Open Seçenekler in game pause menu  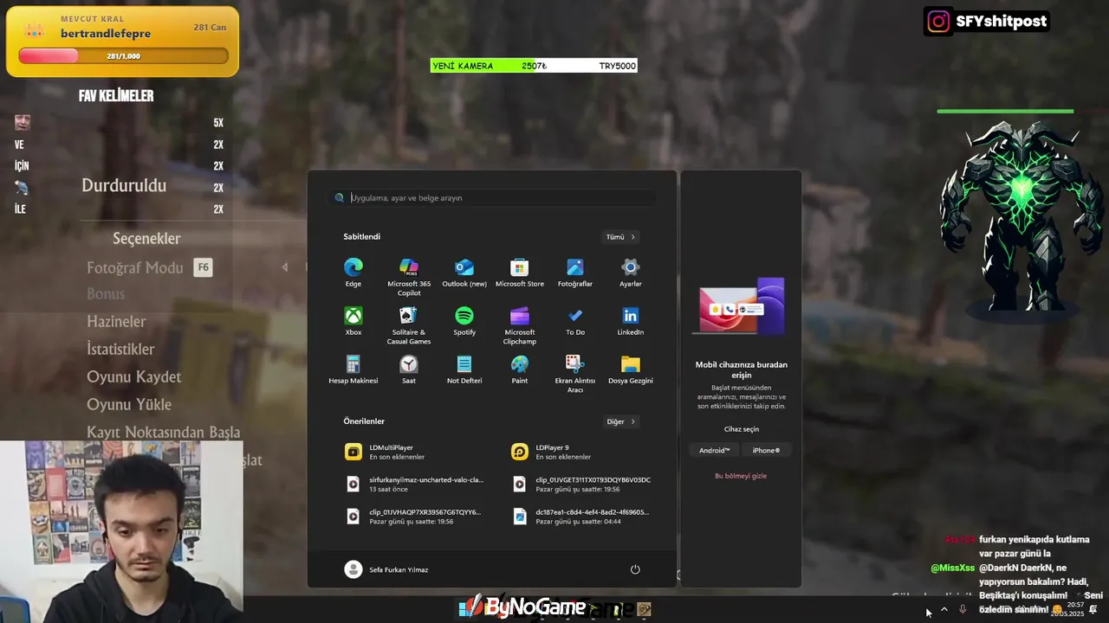tap(146, 238)
